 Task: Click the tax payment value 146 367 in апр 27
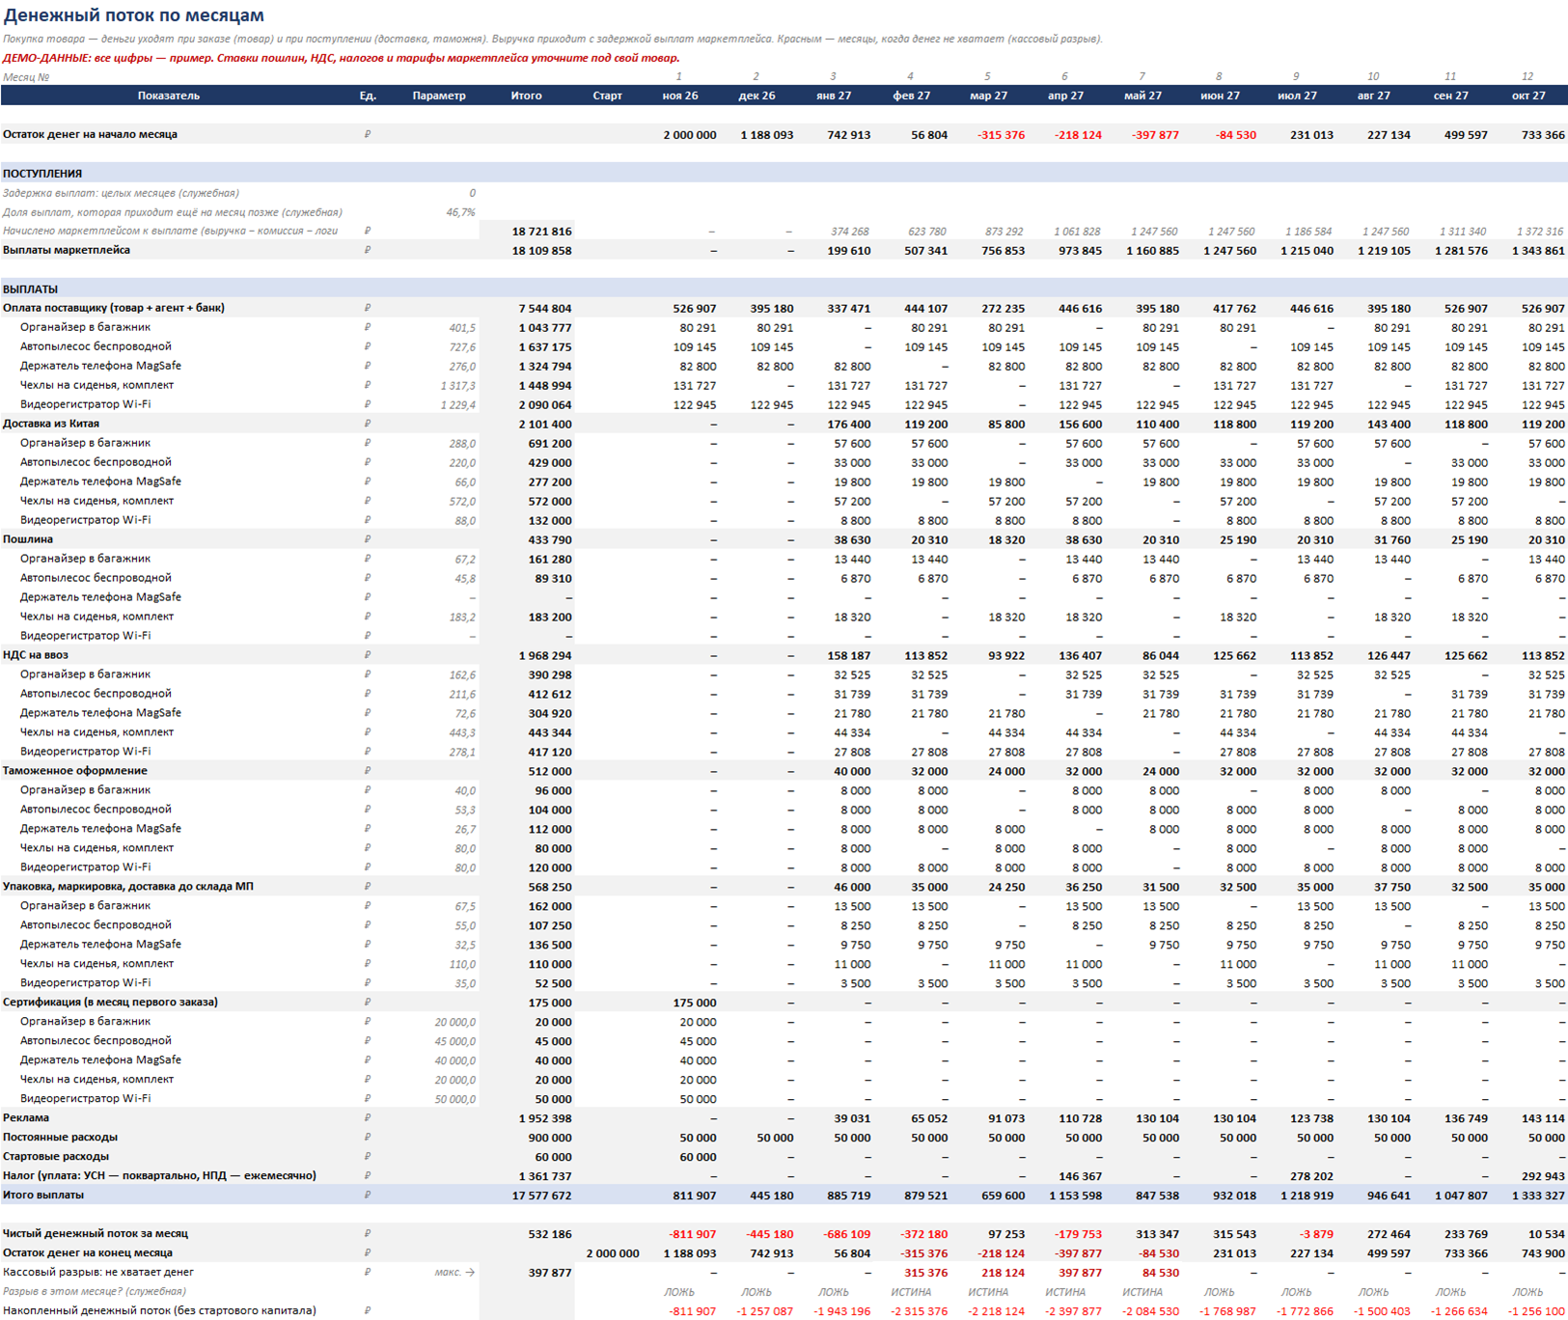(x=1081, y=1177)
